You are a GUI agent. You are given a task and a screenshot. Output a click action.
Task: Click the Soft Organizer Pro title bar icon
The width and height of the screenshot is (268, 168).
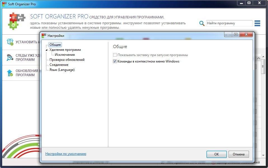point(4,4)
